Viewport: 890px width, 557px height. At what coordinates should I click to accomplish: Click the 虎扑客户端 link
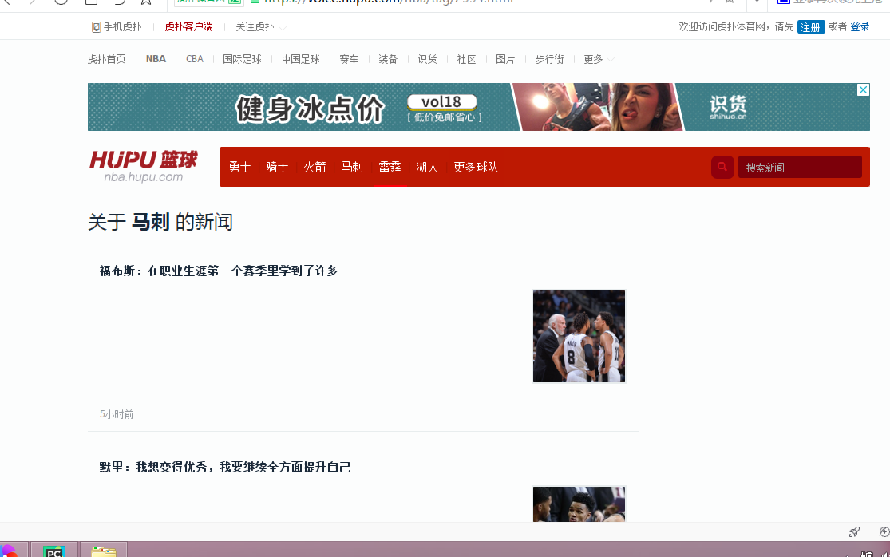(x=188, y=26)
